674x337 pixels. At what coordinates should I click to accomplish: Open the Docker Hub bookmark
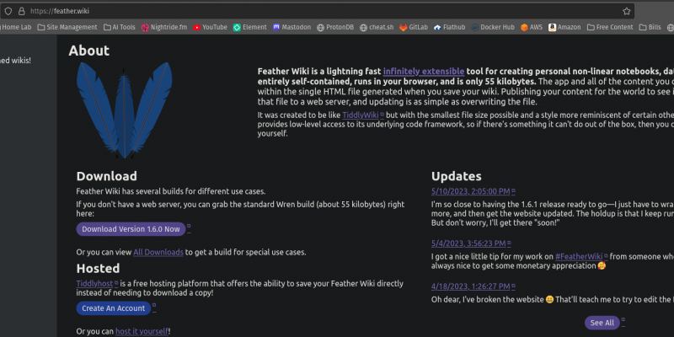tap(493, 27)
